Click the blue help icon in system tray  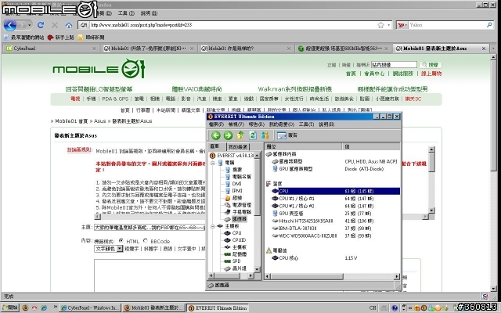click(x=395, y=308)
